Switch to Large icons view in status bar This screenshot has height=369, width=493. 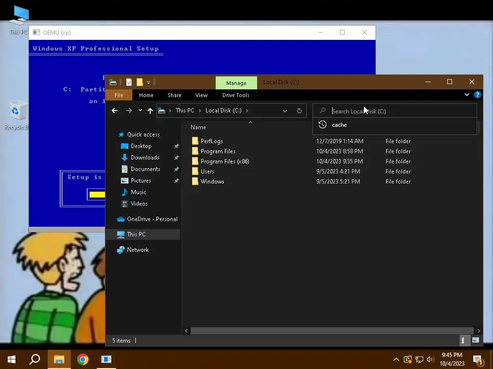pyautogui.click(x=475, y=340)
